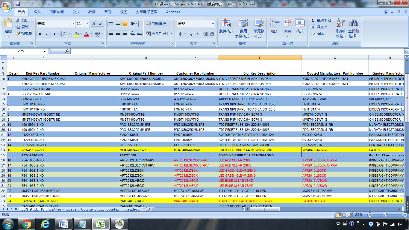Click the Delete cells (删除) icon

(x=287, y=23)
